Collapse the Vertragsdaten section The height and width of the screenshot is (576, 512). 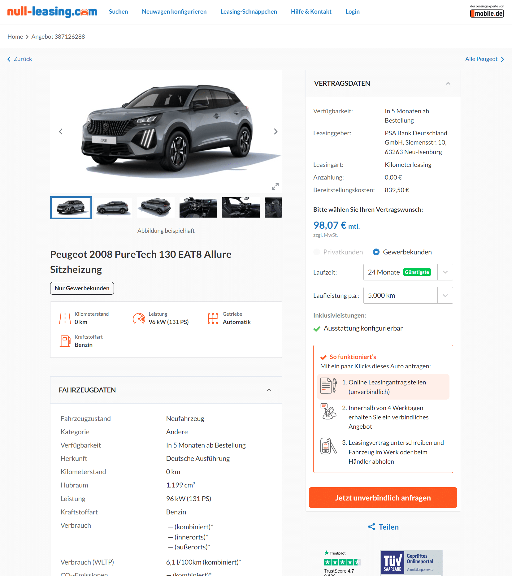[448, 84]
